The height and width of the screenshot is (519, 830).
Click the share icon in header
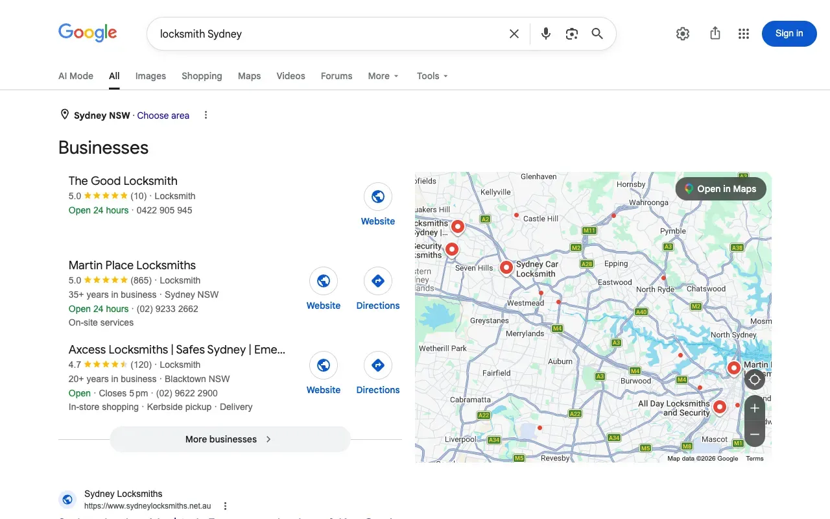pos(715,33)
